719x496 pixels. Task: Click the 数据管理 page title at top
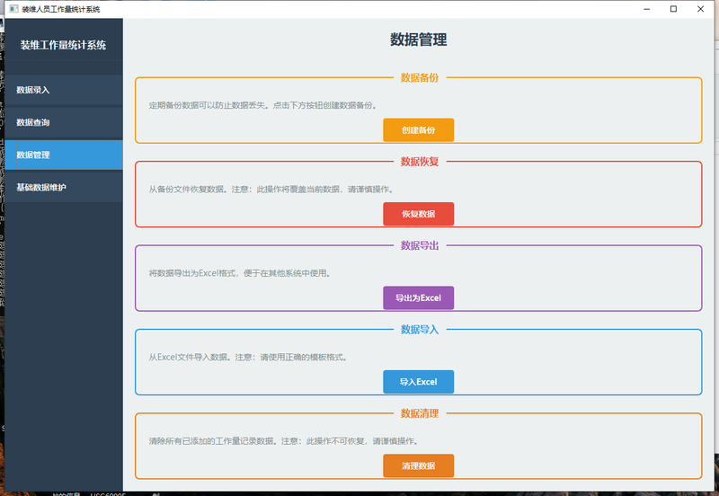click(x=418, y=40)
